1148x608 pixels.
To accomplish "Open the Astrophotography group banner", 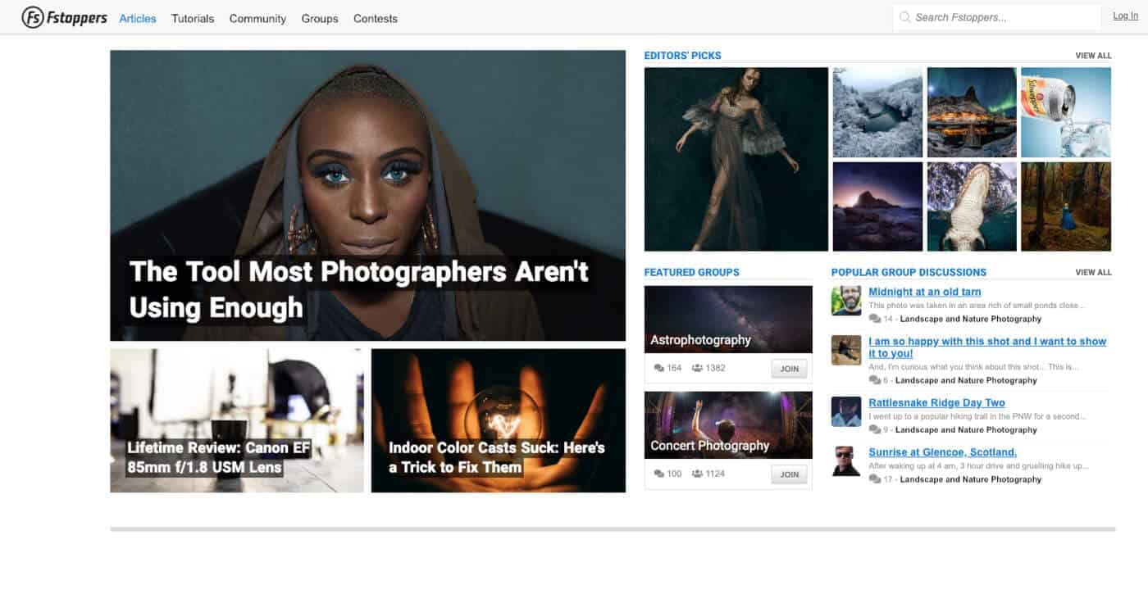I will pyautogui.click(x=728, y=320).
